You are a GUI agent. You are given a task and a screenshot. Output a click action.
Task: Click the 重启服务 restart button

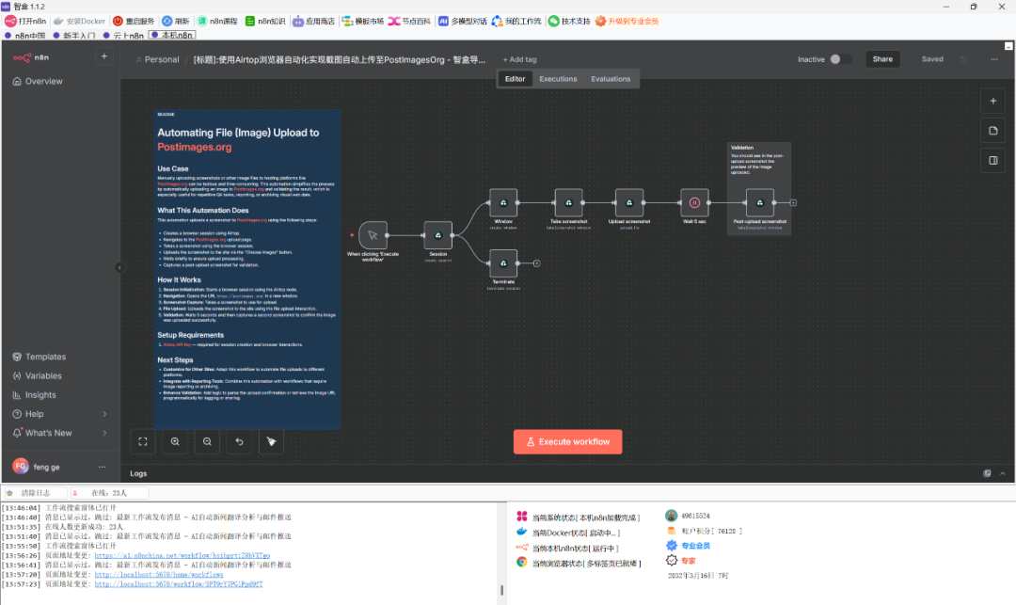[134, 21]
